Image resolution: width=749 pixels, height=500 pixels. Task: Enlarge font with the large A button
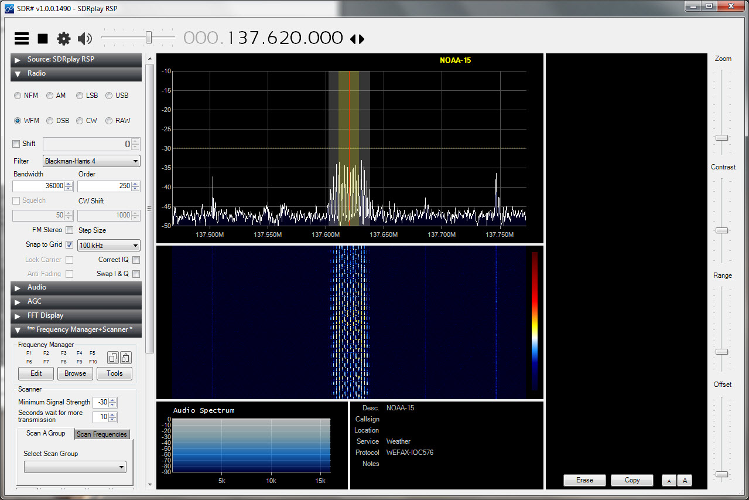pos(685,480)
